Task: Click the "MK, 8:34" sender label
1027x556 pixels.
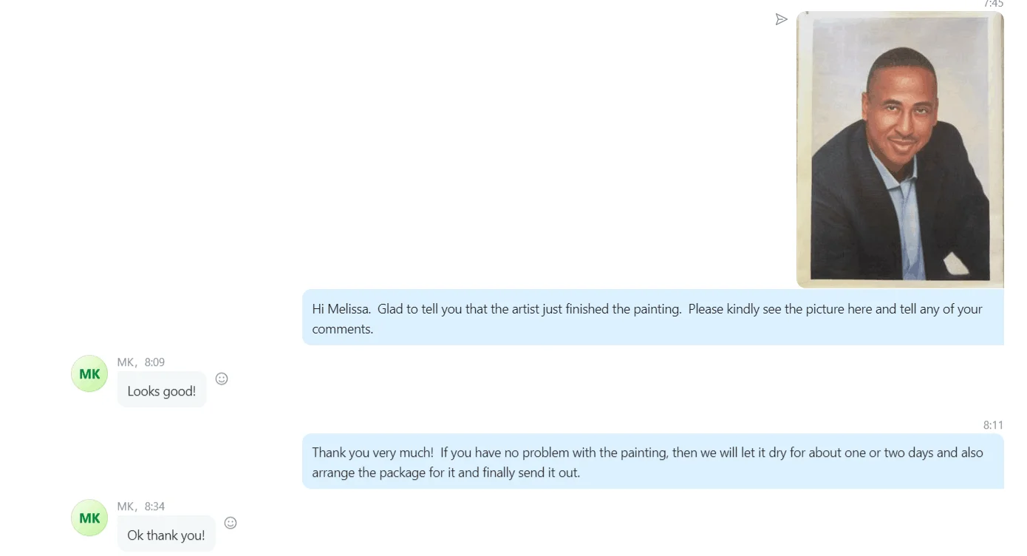Action: (x=141, y=506)
